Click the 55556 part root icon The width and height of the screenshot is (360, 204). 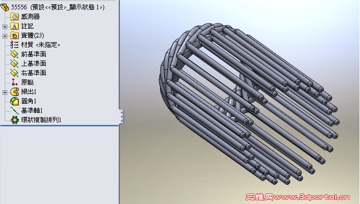[x=5, y=7]
